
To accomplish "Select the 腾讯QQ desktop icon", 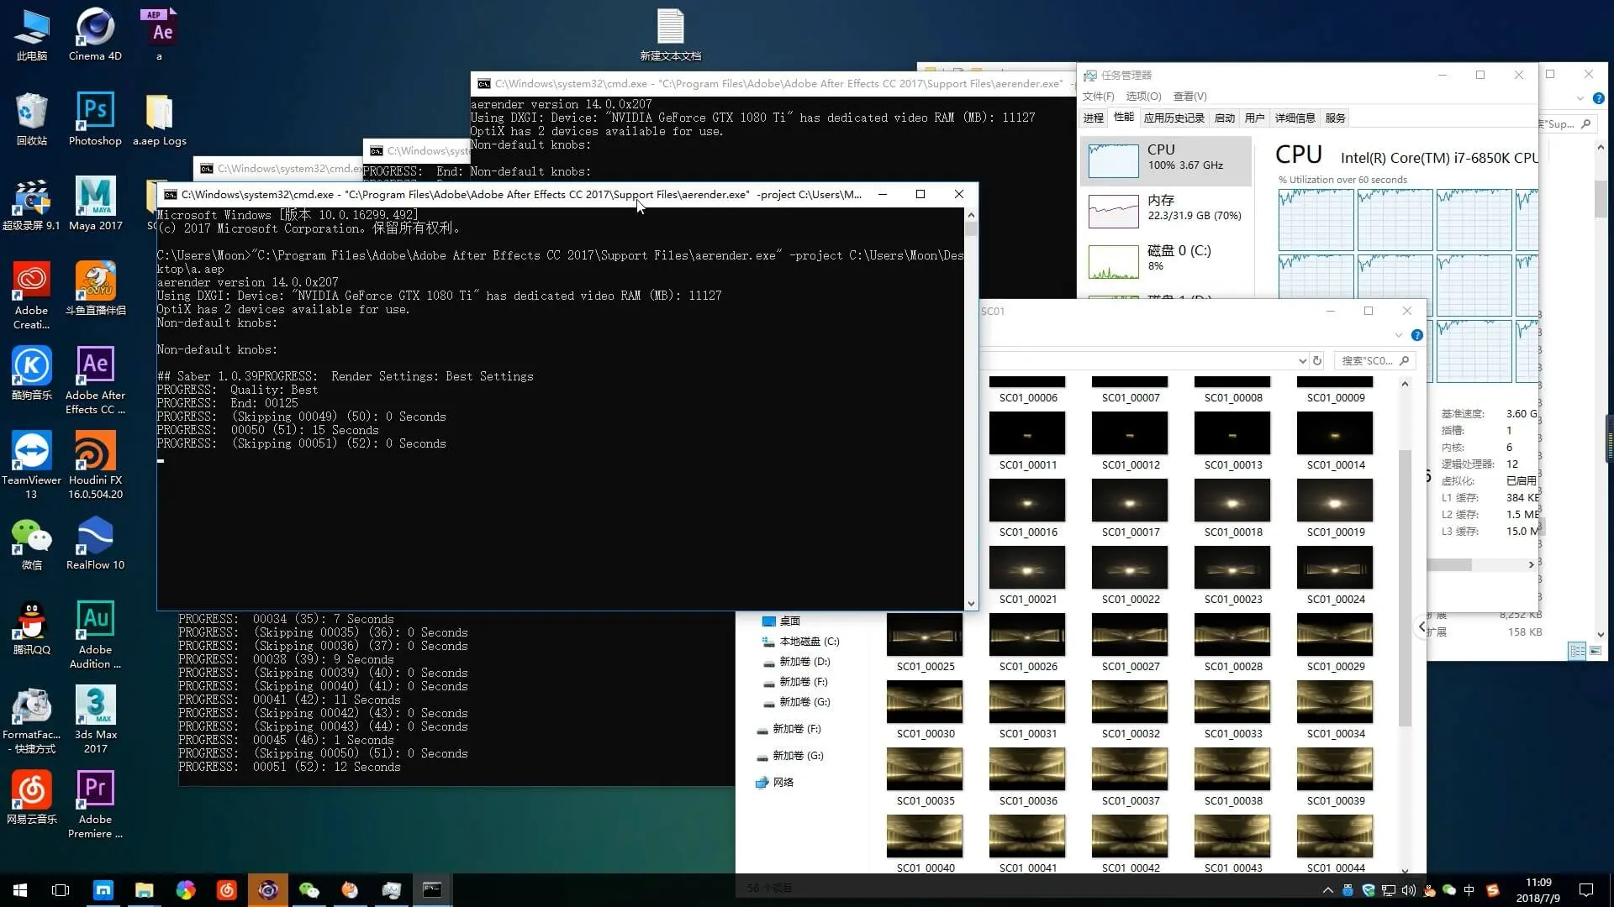I will tap(31, 628).
